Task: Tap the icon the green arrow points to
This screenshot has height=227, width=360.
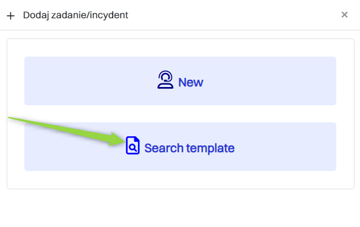Action: coord(133,145)
